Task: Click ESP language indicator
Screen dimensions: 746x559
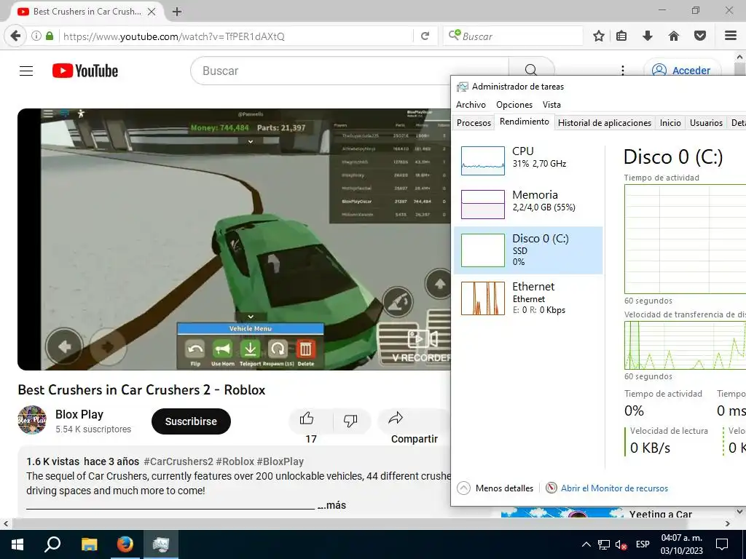Action: pos(643,544)
